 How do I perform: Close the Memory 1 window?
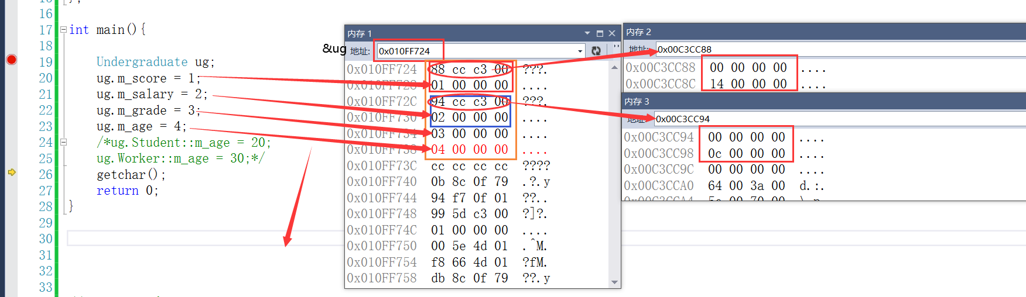point(612,33)
